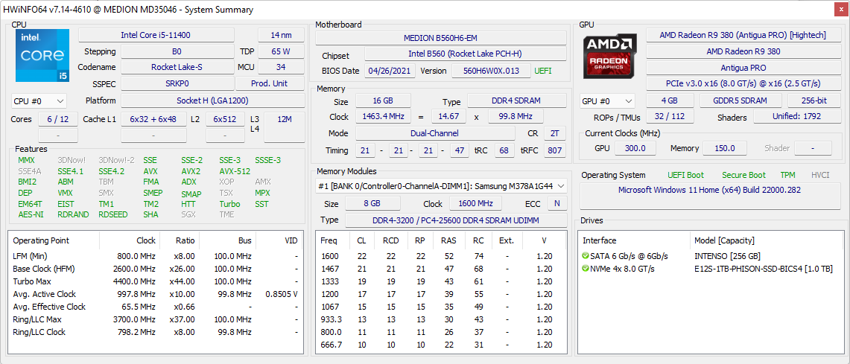Click the green check icon beside SATA 6 Gb/s
The width and height of the screenshot is (850, 364).
pos(585,255)
